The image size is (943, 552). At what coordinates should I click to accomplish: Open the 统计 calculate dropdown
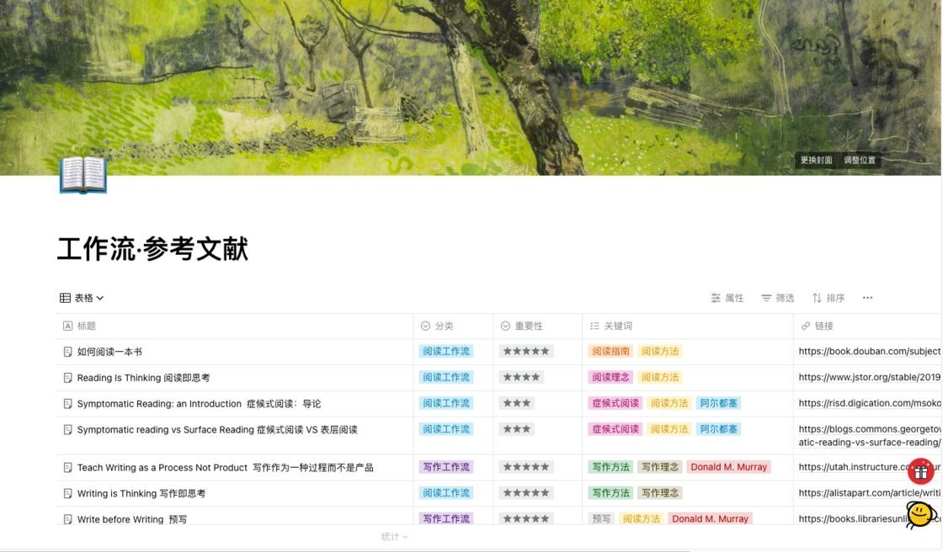point(395,536)
